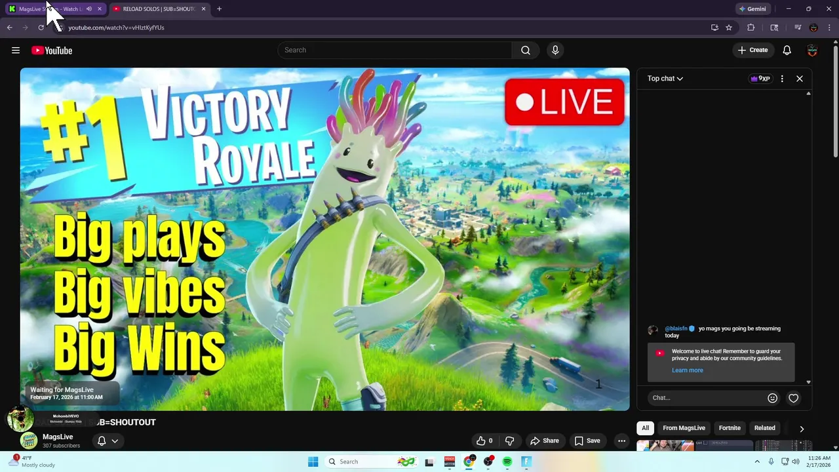Switch to RELOAD SOLOS YouTube browser tab
The height and width of the screenshot is (472, 839).
point(159,9)
